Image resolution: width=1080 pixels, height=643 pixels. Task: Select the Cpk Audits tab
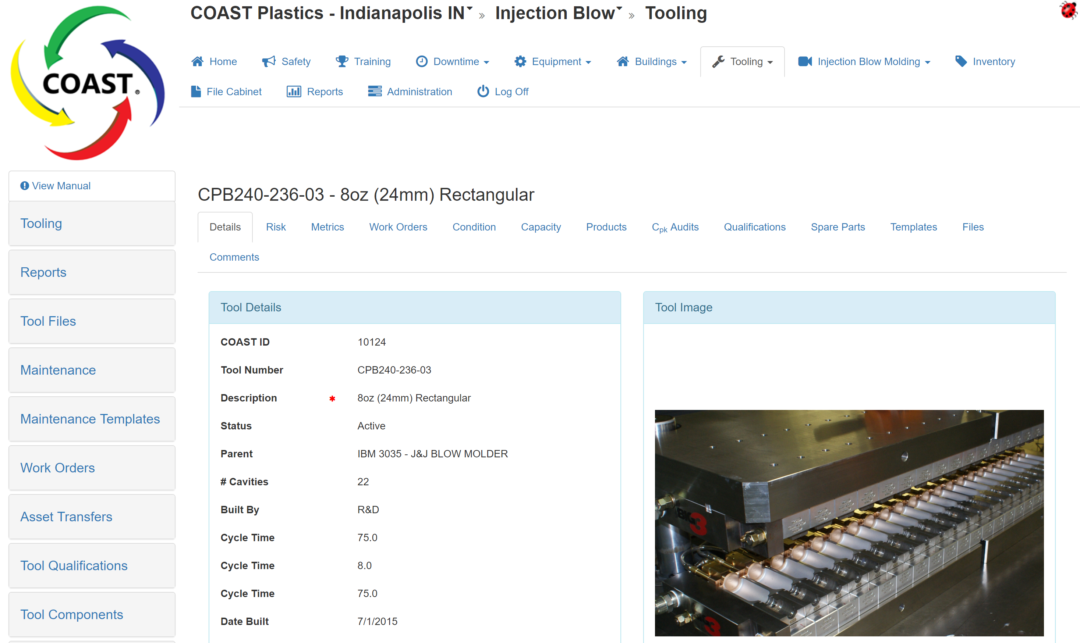point(675,227)
